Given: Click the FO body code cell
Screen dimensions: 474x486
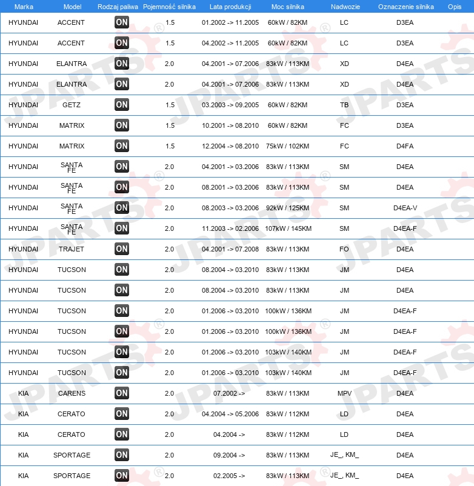Looking at the screenshot, I should click(x=344, y=249).
